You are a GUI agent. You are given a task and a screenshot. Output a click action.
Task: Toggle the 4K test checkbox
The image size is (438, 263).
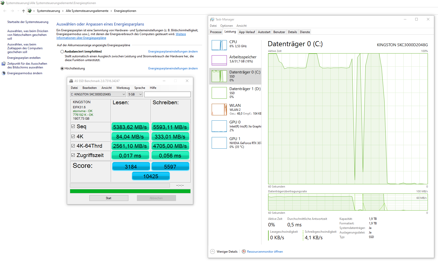click(x=73, y=137)
